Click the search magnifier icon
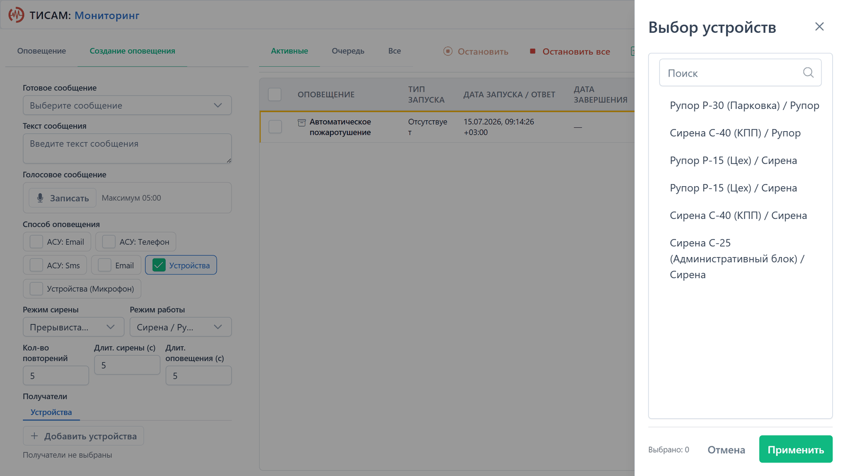 [808, 72]
